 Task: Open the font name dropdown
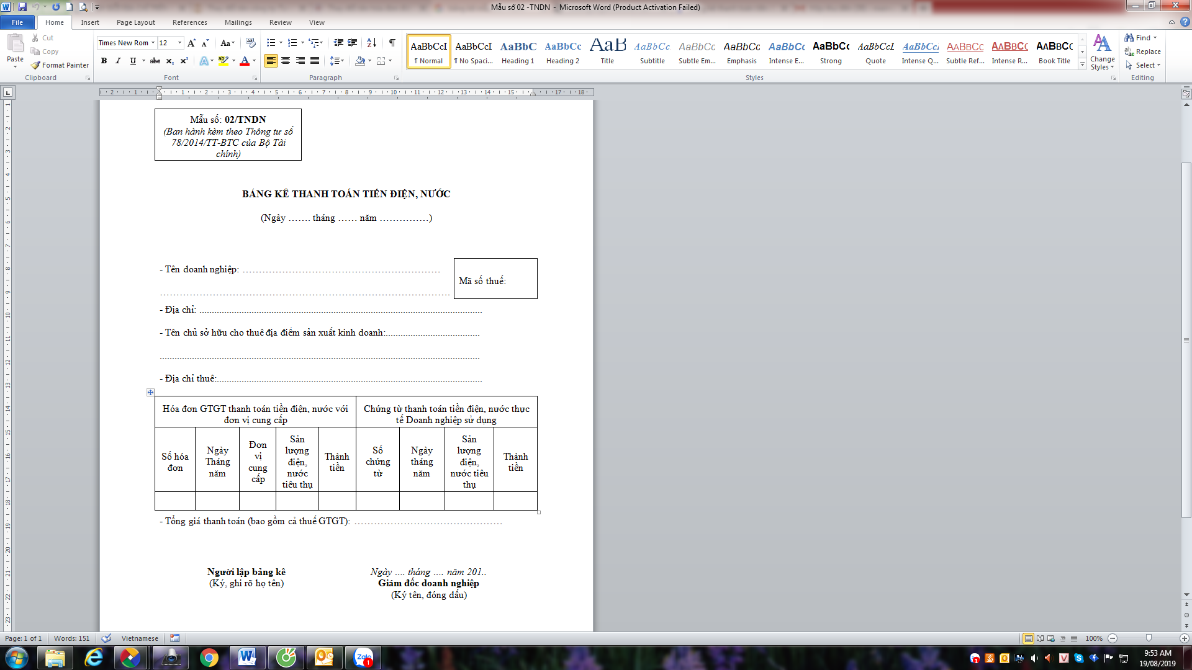(x=153, y=43)
